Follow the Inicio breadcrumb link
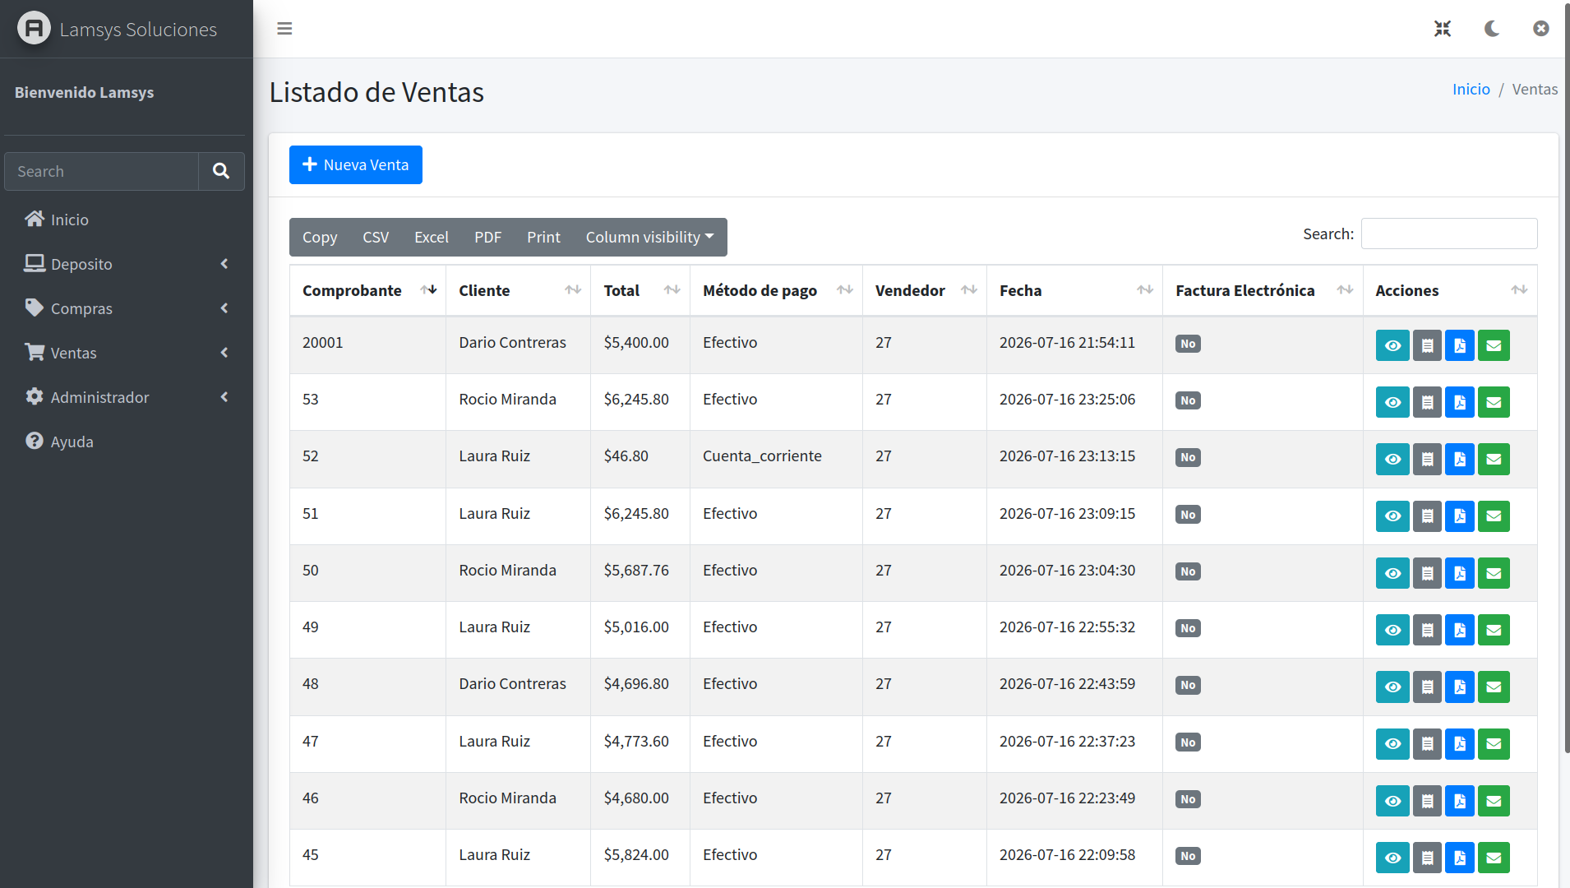Screen dimensions: 1570x888 point(1471,90)
